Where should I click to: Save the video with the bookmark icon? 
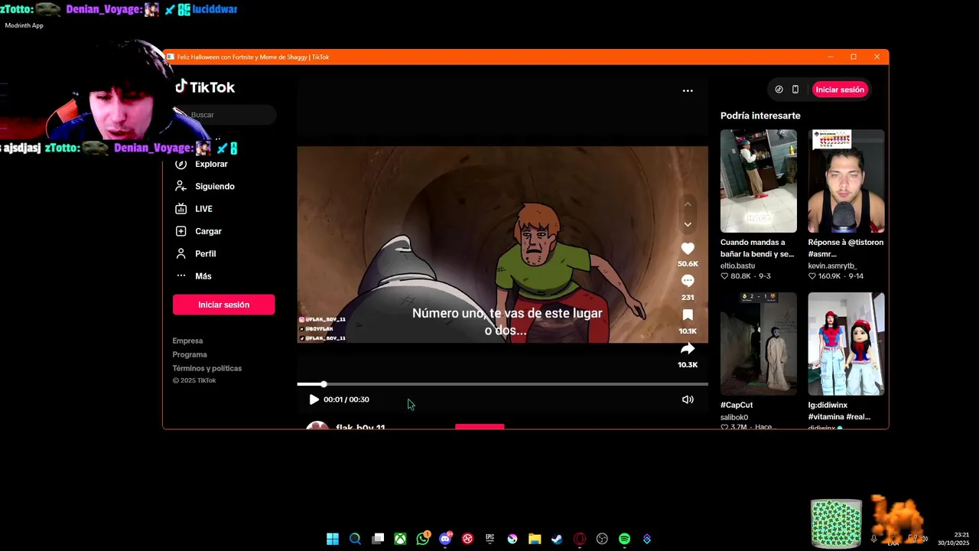pos(688,315)
